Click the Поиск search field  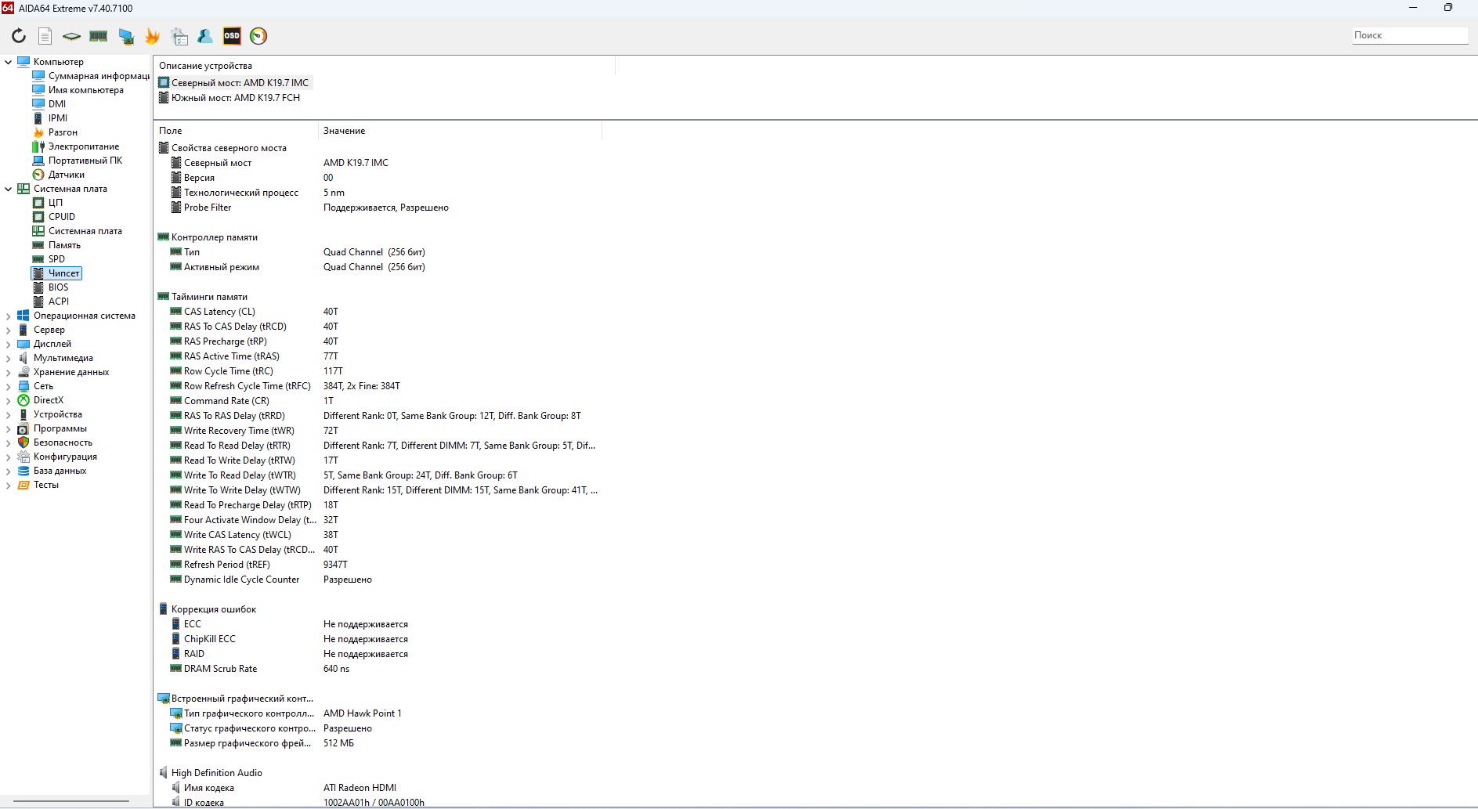tap(1410, 35)
